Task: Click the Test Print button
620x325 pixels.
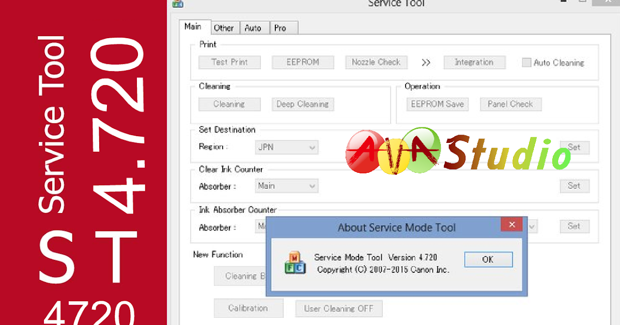Action: pyautogui.click(x=229, y=62)
